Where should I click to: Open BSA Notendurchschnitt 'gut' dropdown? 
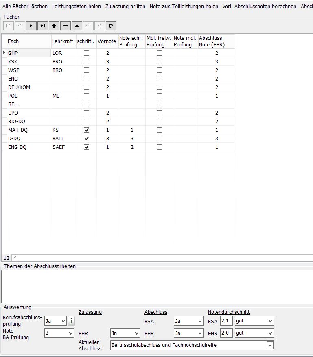(254, 321)
